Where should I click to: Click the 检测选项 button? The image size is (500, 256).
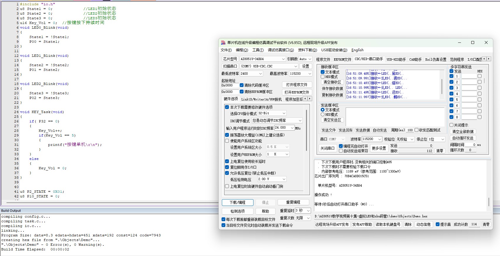click(x=237, y=211)
